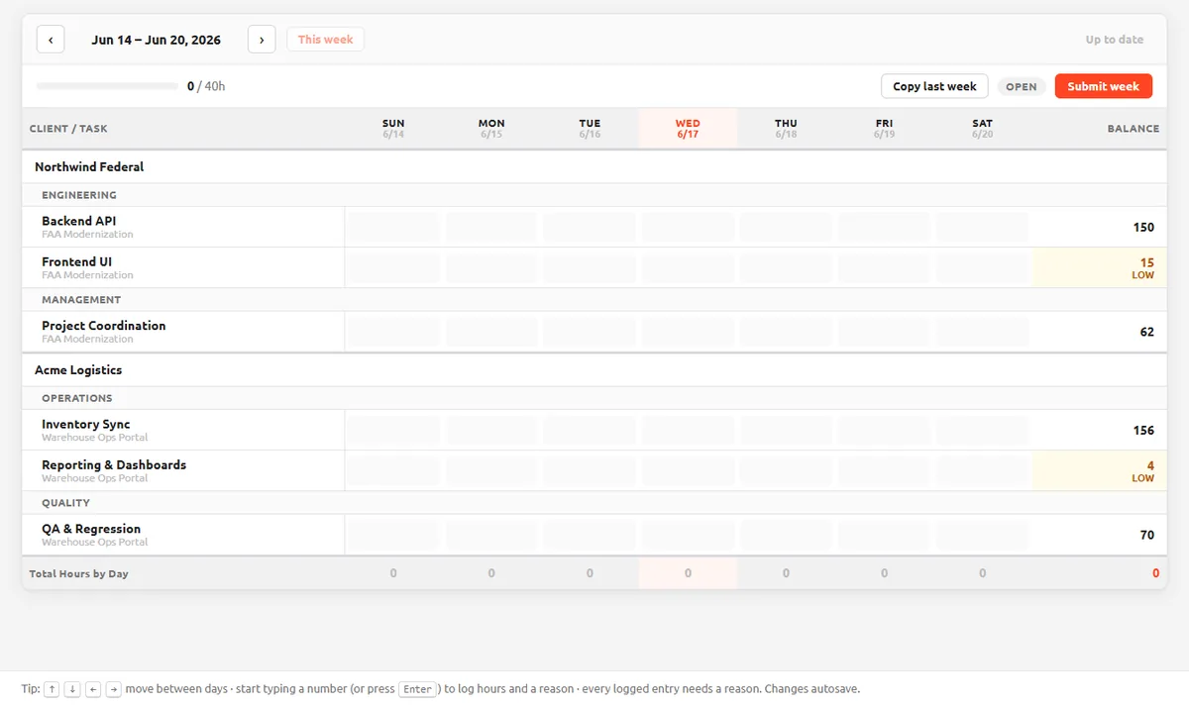The image size is (1189, 706).
Task: Click the OPERATIONS group header
Action: coord(594,398)
